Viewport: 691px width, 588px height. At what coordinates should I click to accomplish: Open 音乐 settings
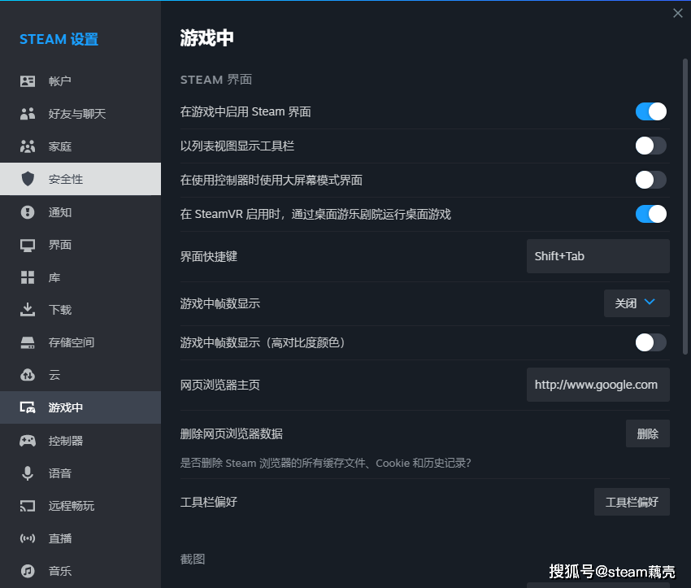tap(80, 571)
